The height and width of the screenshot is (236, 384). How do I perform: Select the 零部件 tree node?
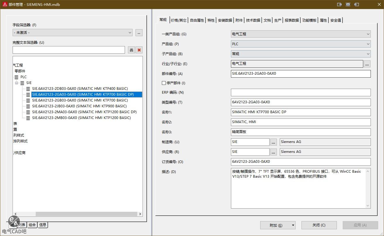20,71
